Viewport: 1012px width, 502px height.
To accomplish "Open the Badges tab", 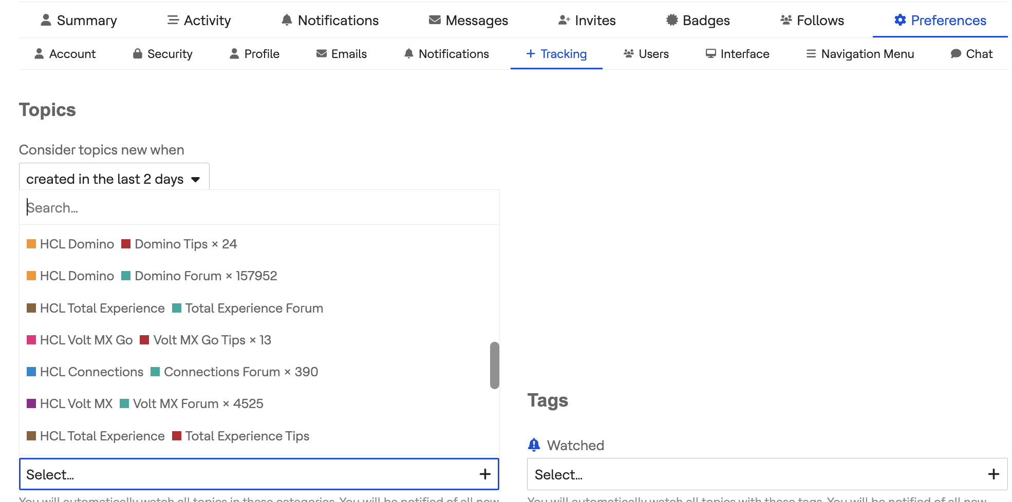I will 698,20.
